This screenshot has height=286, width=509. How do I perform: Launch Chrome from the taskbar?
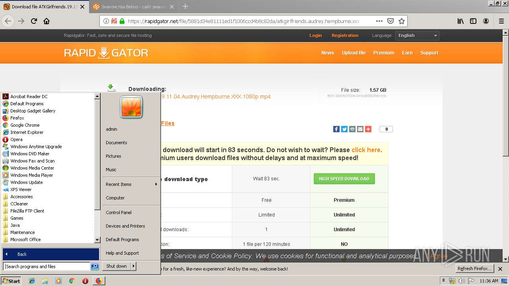pyautogui.click(x=72, y=281)
